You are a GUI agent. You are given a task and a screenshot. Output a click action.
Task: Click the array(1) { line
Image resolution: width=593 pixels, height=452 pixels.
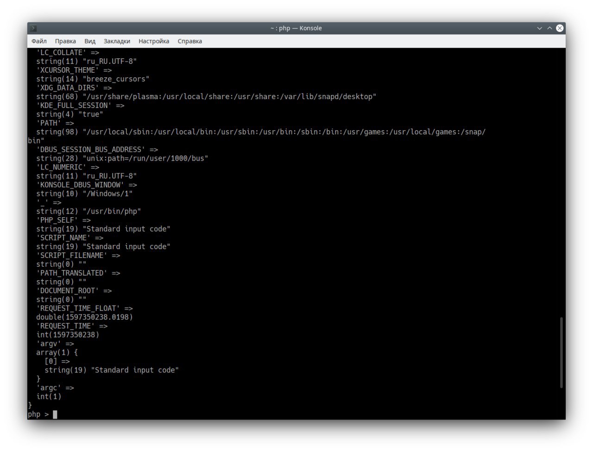click(57, 352)
